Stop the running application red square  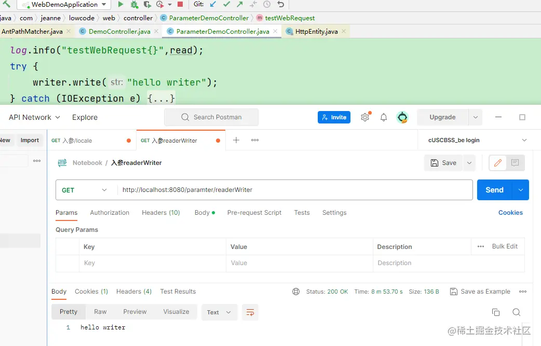(180, 4)
